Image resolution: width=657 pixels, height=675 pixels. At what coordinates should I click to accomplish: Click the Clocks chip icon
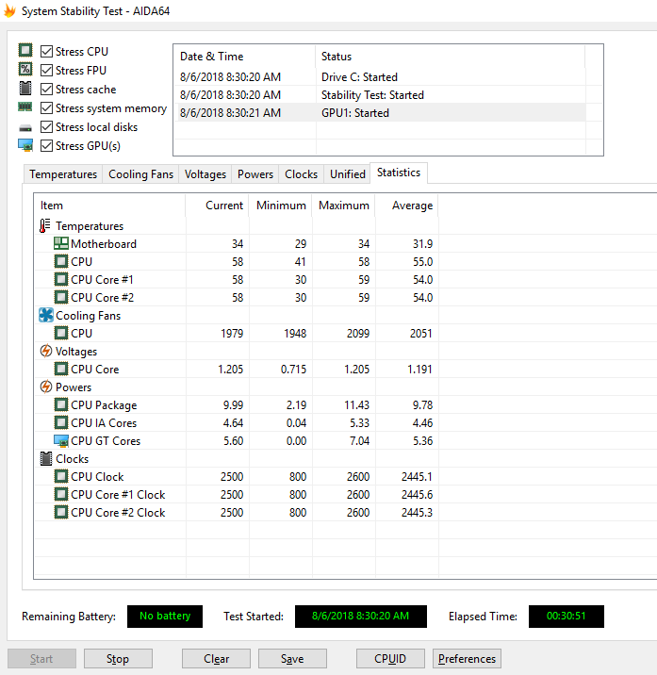pyautogui.click(x=45, y=458)
